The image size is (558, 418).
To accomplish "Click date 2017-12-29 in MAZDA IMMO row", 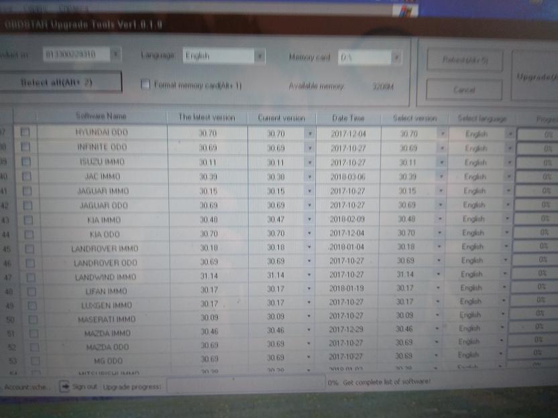I will [x=345, y=330].
